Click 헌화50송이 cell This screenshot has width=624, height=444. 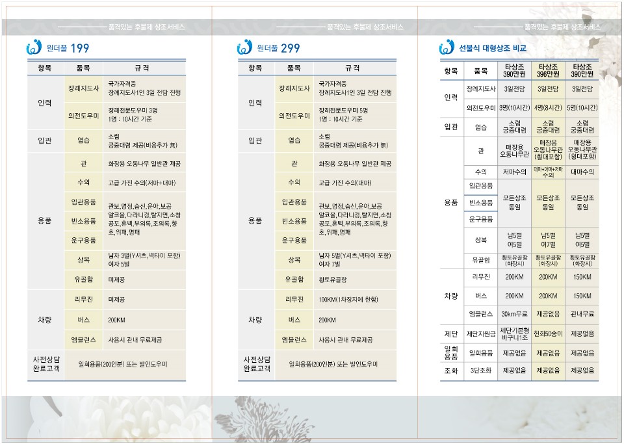pyautogui.click(x=548, y=333)
